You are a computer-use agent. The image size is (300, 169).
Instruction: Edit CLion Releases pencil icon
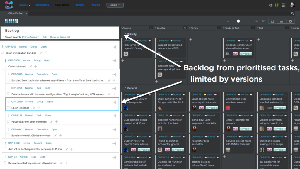[34, 108]
